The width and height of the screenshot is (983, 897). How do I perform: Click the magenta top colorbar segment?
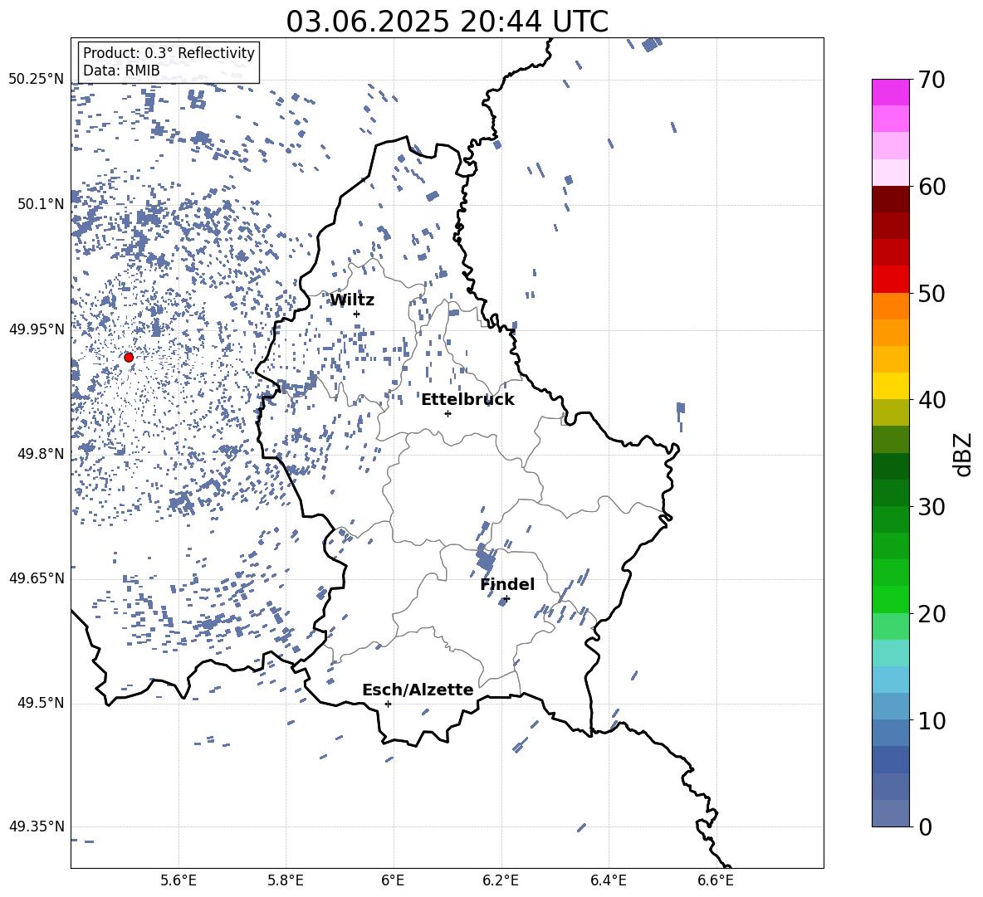(890, 92)
